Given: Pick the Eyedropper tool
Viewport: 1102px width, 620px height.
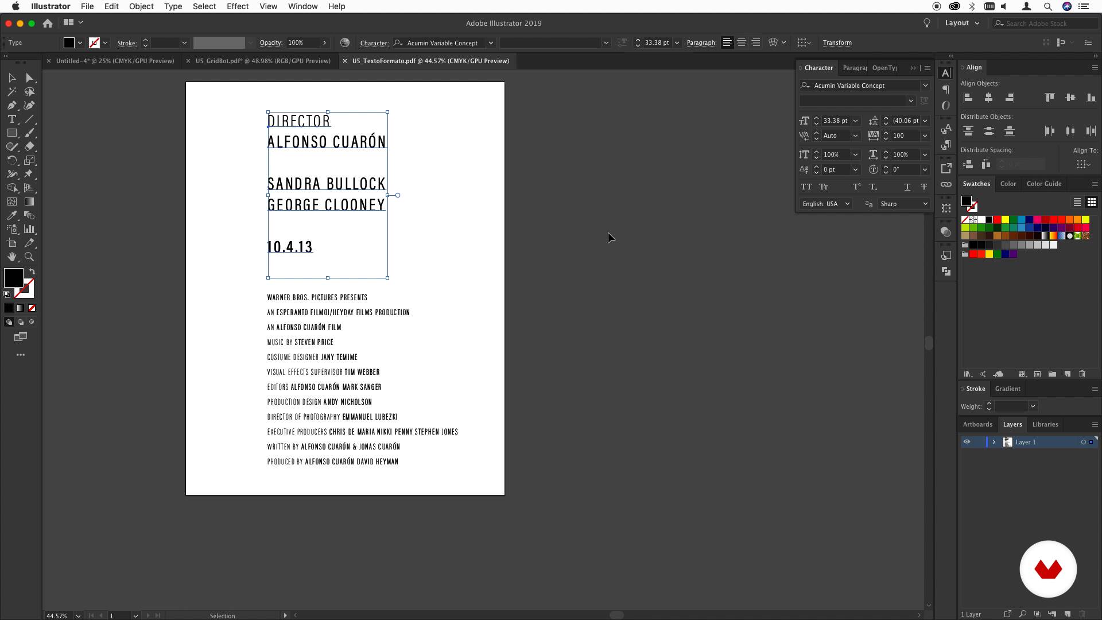Looking at the screenshot, I should coord(11,216).
